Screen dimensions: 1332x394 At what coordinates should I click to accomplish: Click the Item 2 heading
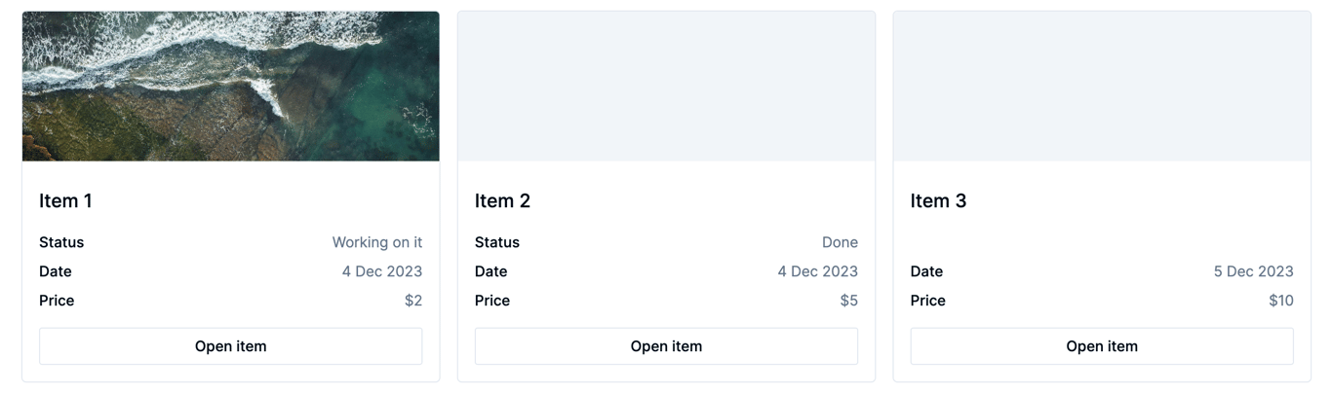(x=502, y=200)
